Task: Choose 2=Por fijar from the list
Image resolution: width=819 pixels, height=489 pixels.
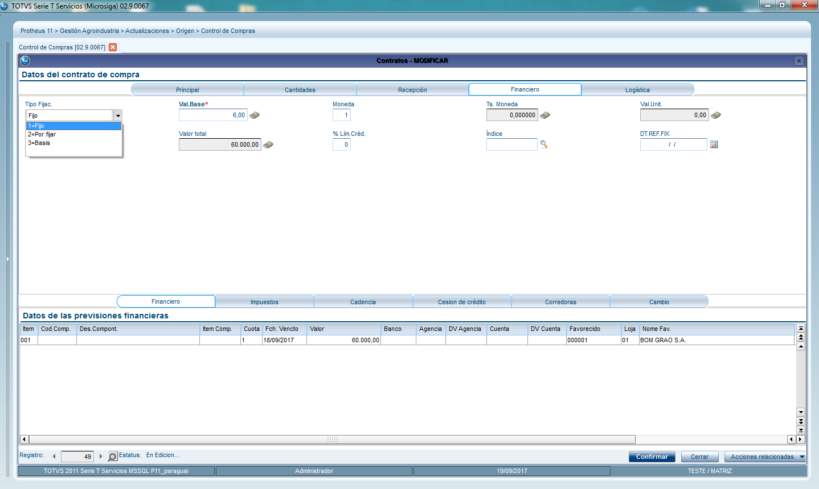Action: 74,135
